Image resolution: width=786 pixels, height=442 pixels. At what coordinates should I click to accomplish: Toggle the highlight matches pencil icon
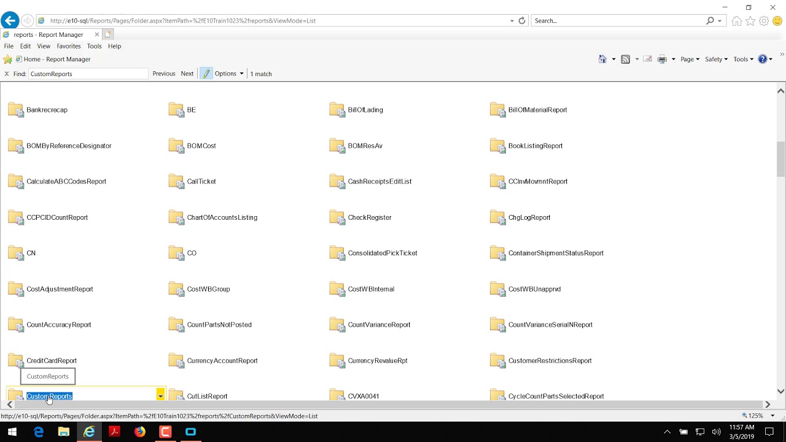(x=206, y=74)
